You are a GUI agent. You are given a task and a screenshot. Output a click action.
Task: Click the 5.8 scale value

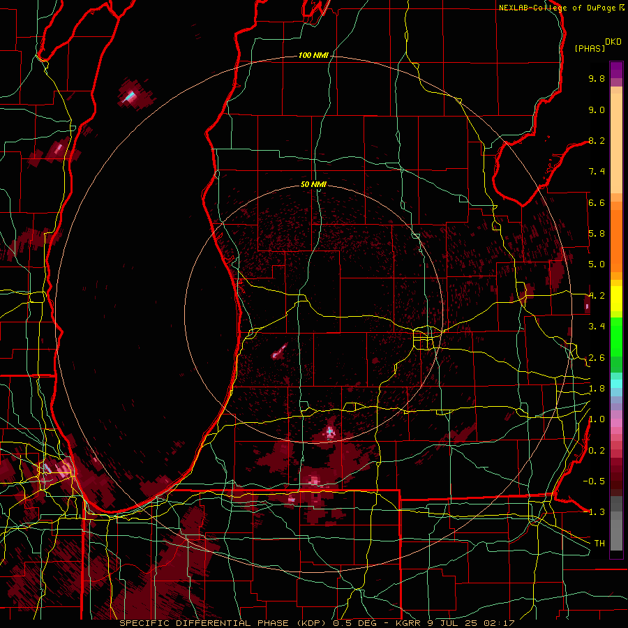[597, 234]
